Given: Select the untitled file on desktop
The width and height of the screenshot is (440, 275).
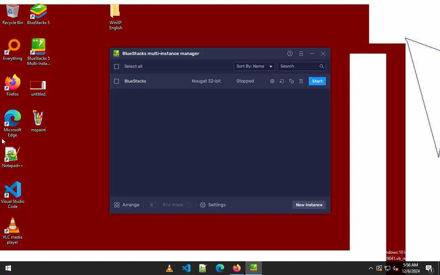Looking at the screenshot, I should 38,88.
